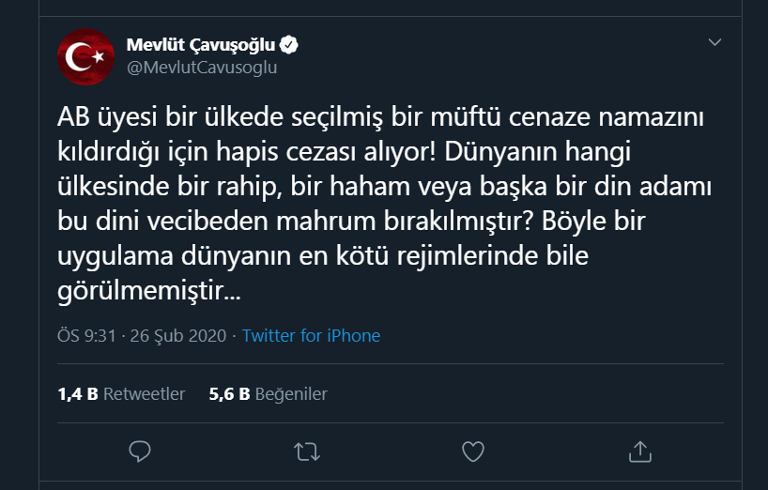Screen dimensions: 768x490
Task: Click the tweet text starting "AB üyesi"
Action: [x=385, y=204]
